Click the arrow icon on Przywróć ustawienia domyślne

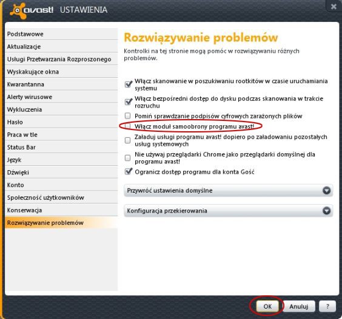tap(326, 191)
